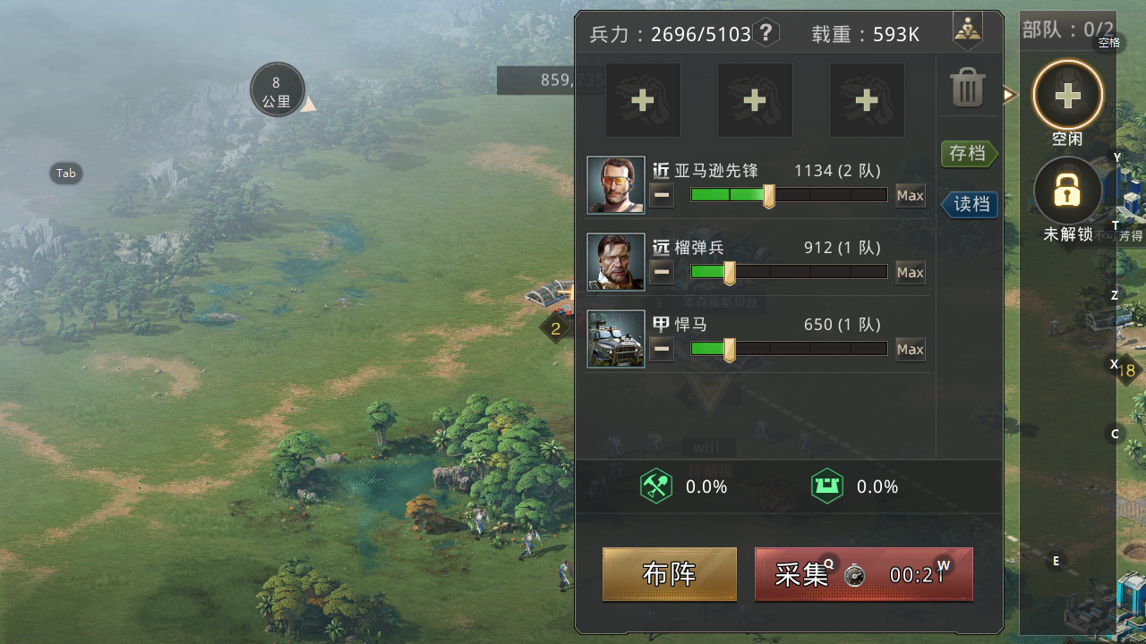Click the troop strength help question mark
1146x644 pixels.
(765, 34)
